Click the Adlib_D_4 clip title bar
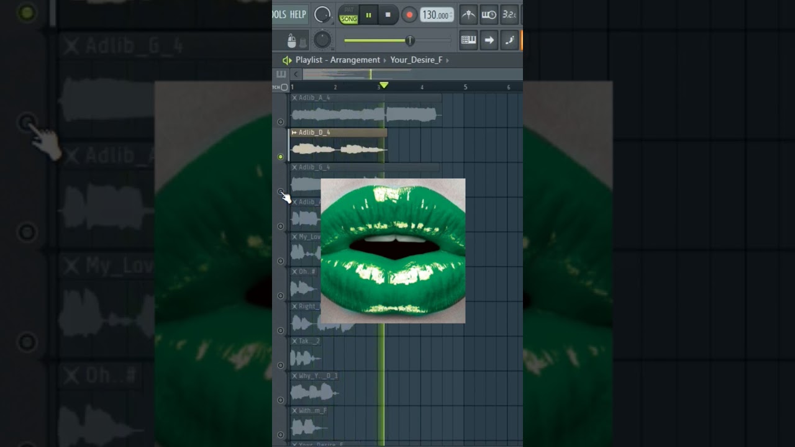Image resolution: width=795 pixels, height=447 pixels. point(338,132)
